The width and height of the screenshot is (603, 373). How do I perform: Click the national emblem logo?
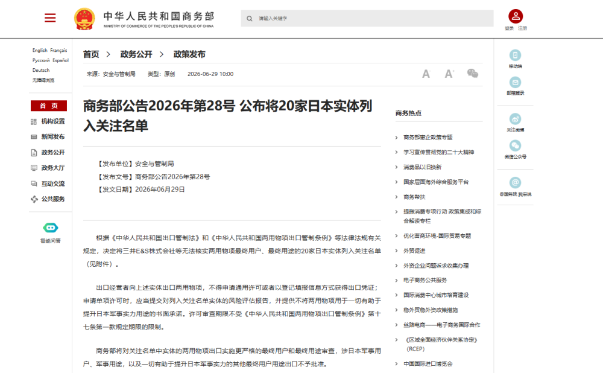tap(84, 19)
